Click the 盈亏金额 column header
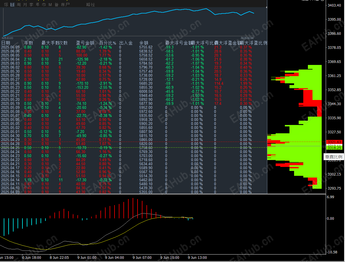Image resolution: width=345 pixels, height=262 pixels. (x=85, y=43)
